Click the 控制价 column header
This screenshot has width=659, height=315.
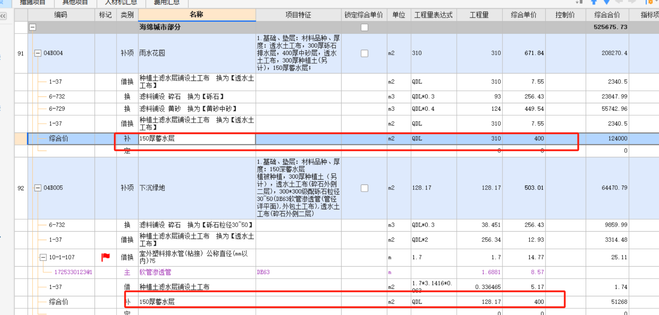point(565,15)
